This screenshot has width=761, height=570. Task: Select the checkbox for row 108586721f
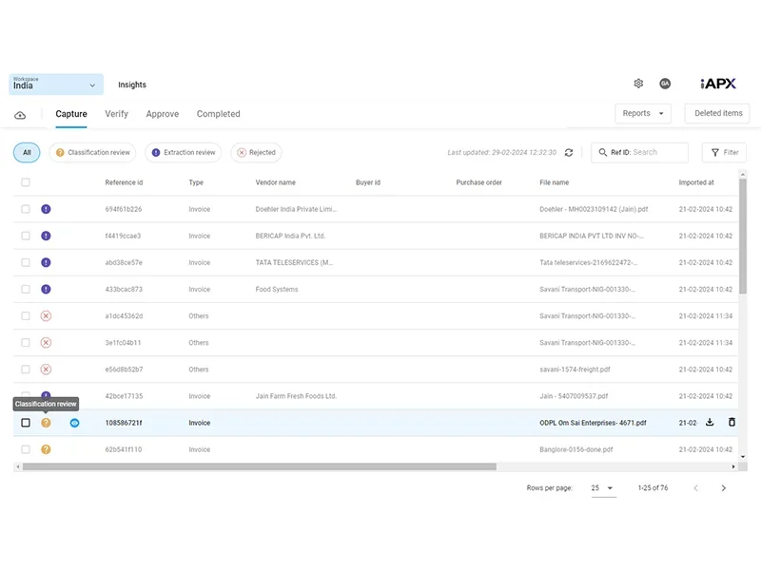[26, 423]
